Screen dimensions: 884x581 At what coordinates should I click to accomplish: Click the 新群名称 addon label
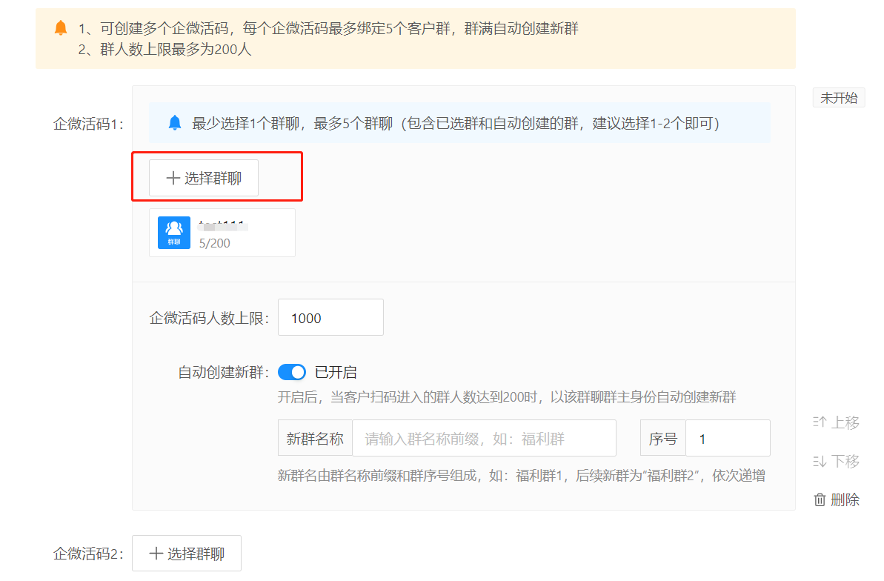315,439
